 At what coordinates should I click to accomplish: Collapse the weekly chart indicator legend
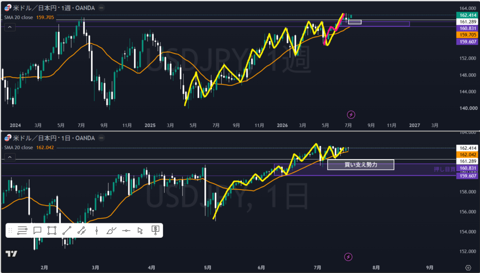tap(10, 27)
